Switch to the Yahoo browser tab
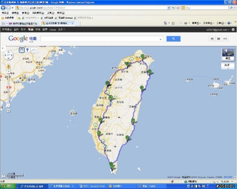 point(25,24)
